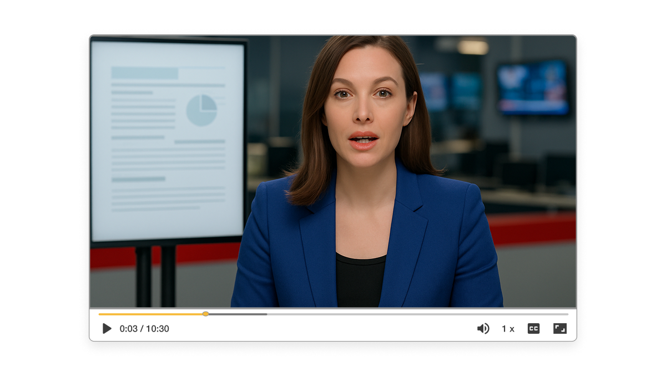Click the yellow playhead handle
Image resolution: width=666 pixels, height=377 pixels.
pyautogui.click(x=206, y=314)
